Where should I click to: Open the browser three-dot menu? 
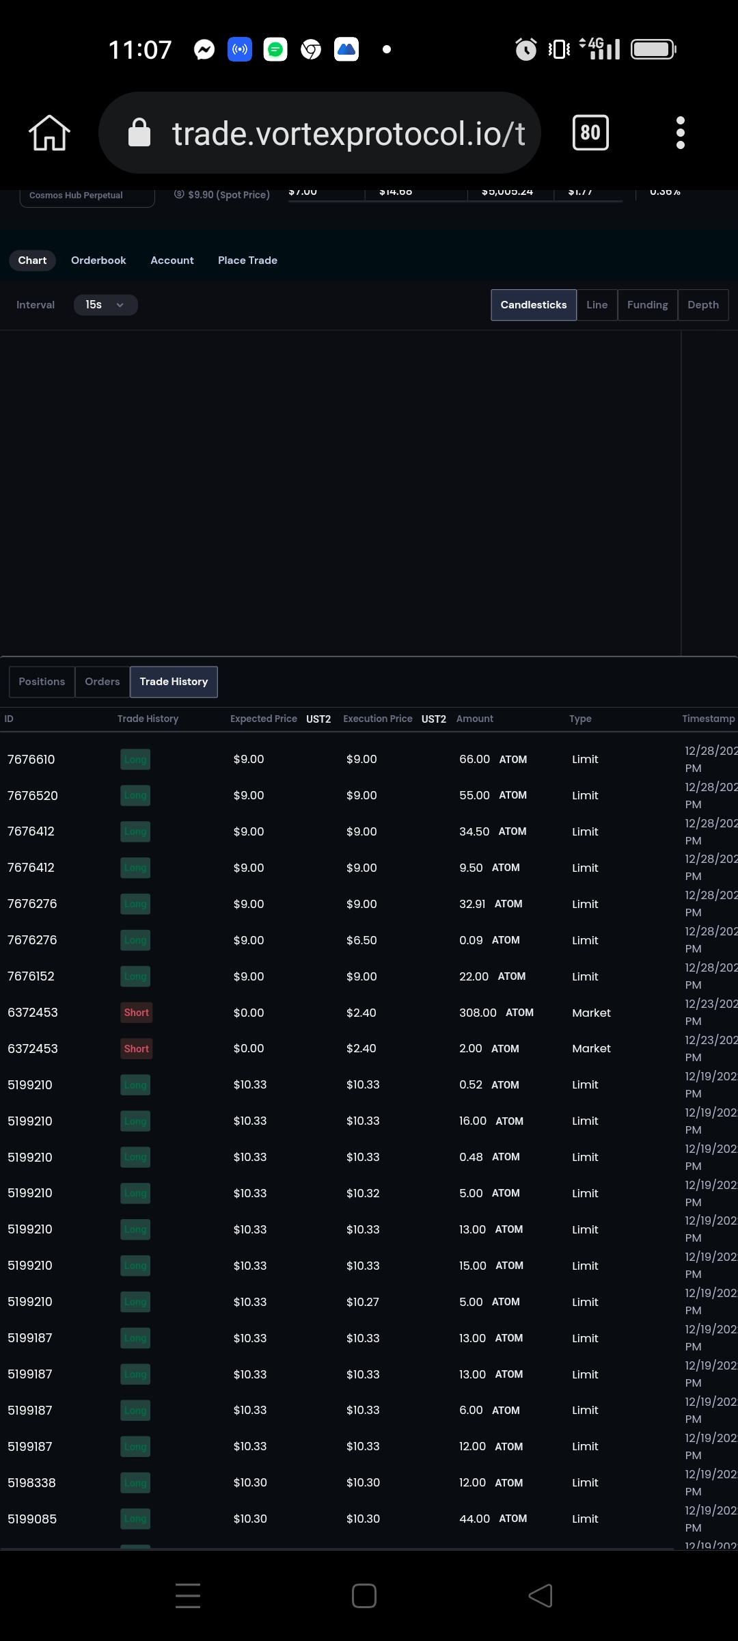(680, 133)
